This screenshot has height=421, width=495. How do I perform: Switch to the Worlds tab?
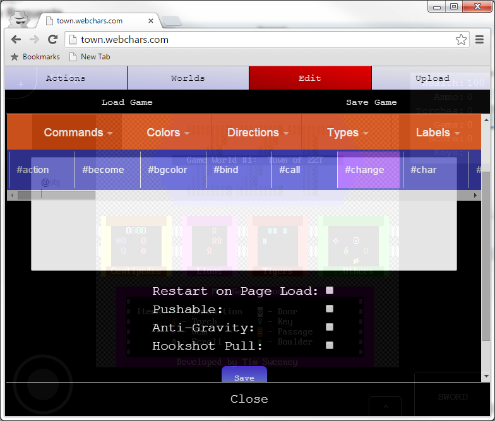(x=188, y=78)
